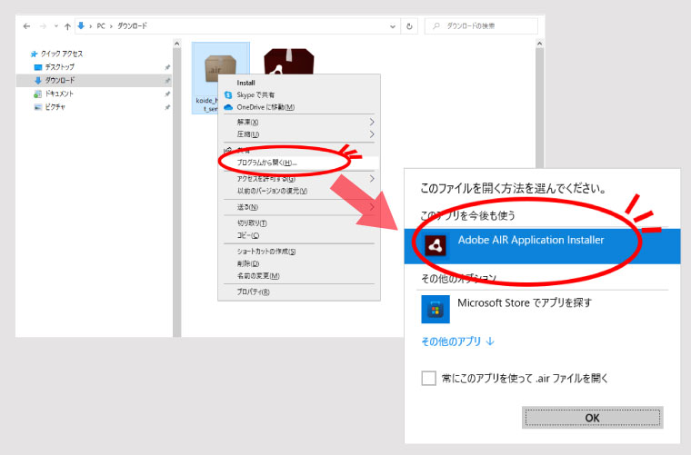Enable always use this app for .air files
The height and width of the screenshot is (455, 691).
[x=429, y=378]
